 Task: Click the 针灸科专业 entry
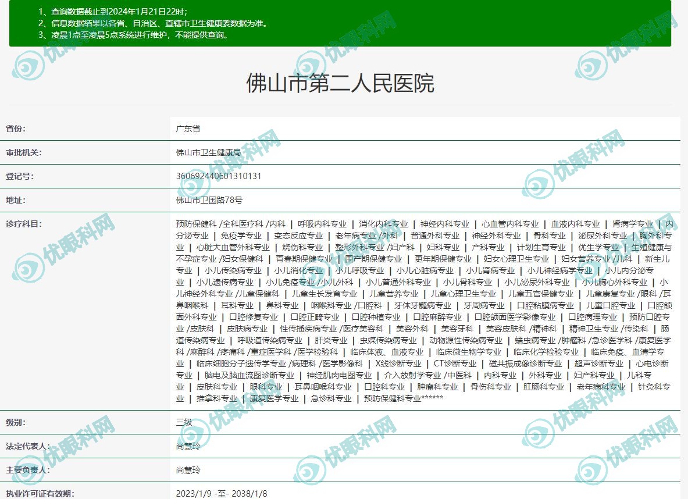pyautogui.click(x=654, y=387)
